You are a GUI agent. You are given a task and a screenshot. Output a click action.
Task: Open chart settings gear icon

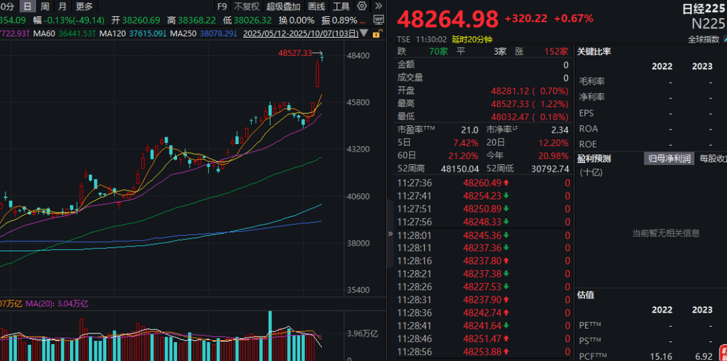[363, 6]
